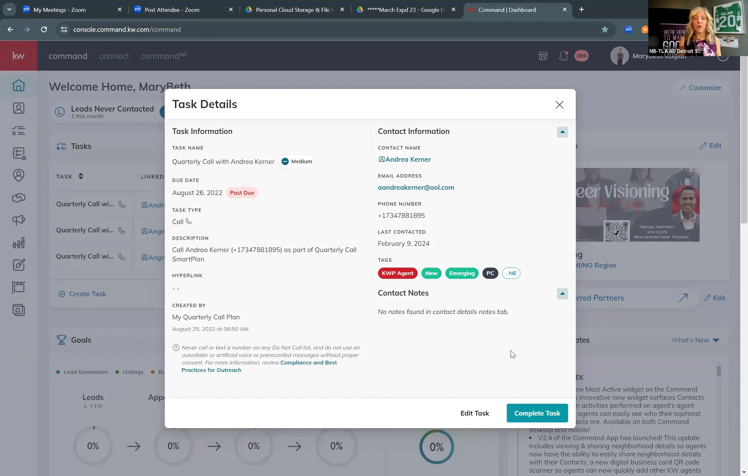748x476 pixels.
Task: Bookmark page with the star icon
Action: tap(604, 29)
